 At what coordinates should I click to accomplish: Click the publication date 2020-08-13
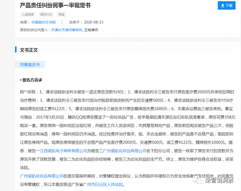coord(94,22)
